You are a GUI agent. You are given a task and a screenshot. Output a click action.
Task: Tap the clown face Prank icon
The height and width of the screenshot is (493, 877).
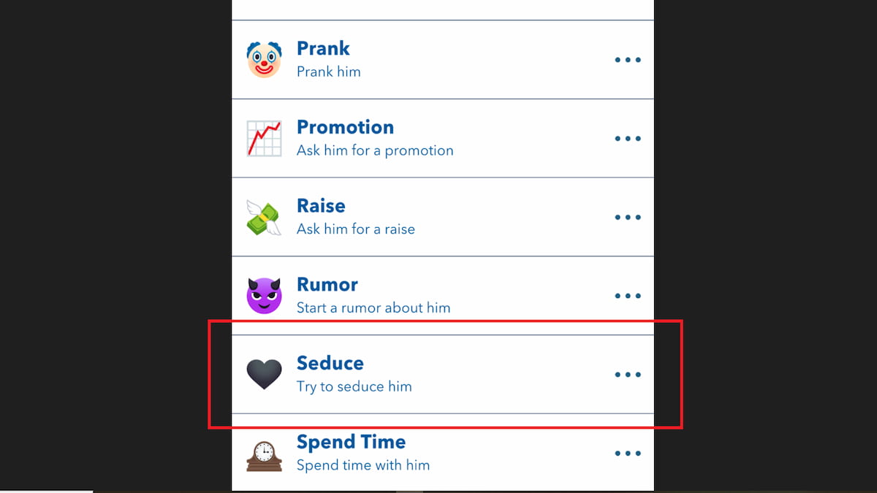pos(264,59)
